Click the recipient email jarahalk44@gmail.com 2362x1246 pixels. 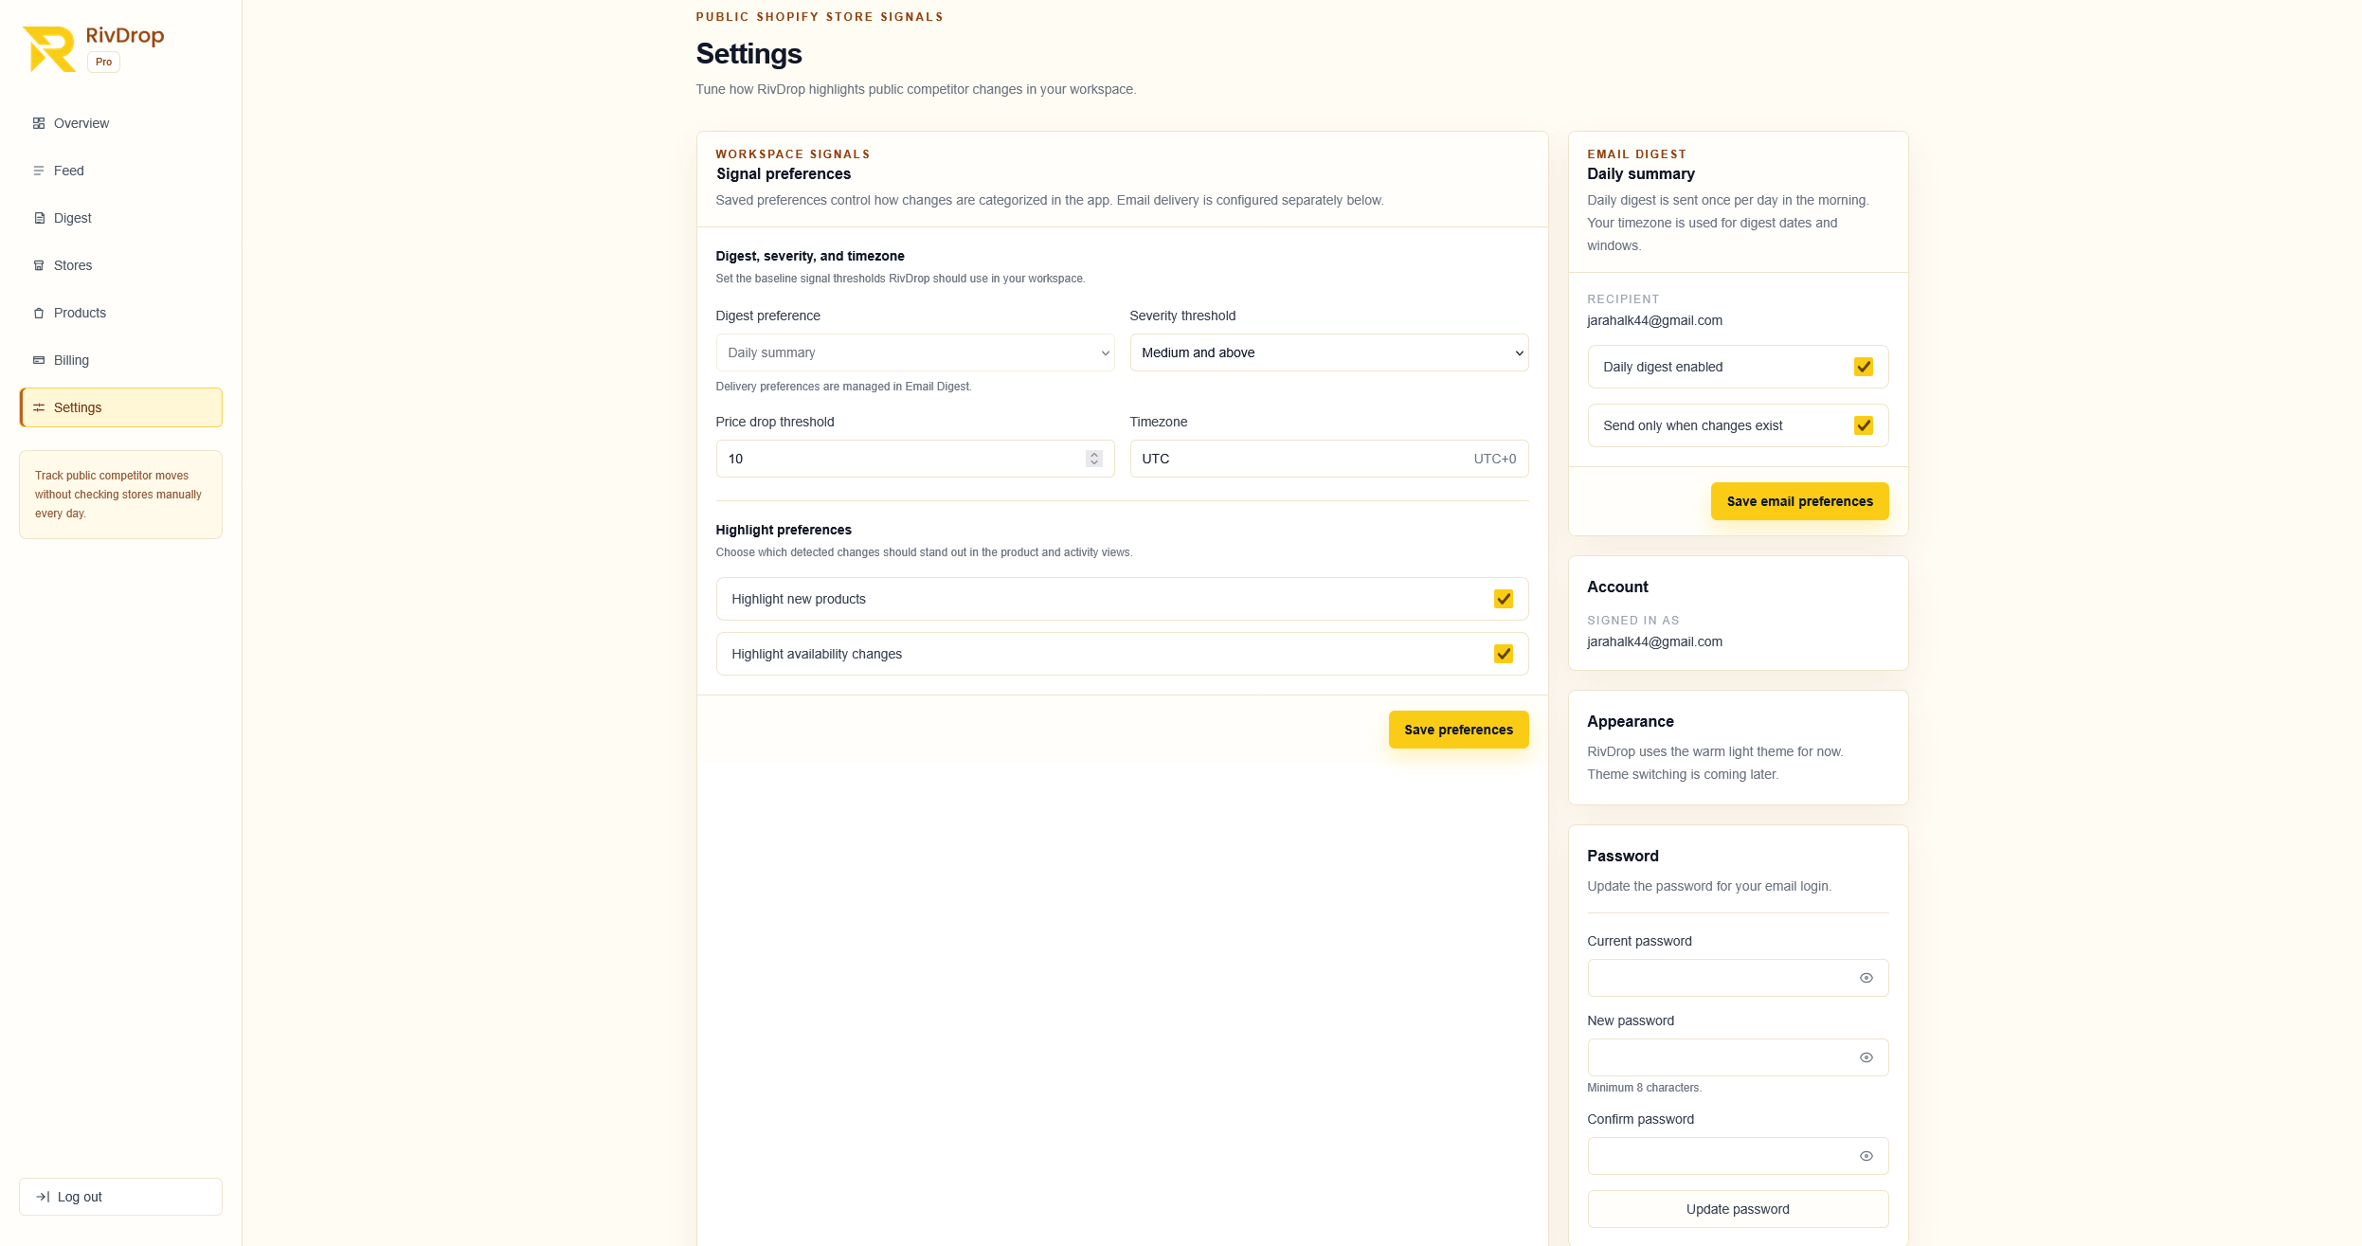click(1654, 320)
